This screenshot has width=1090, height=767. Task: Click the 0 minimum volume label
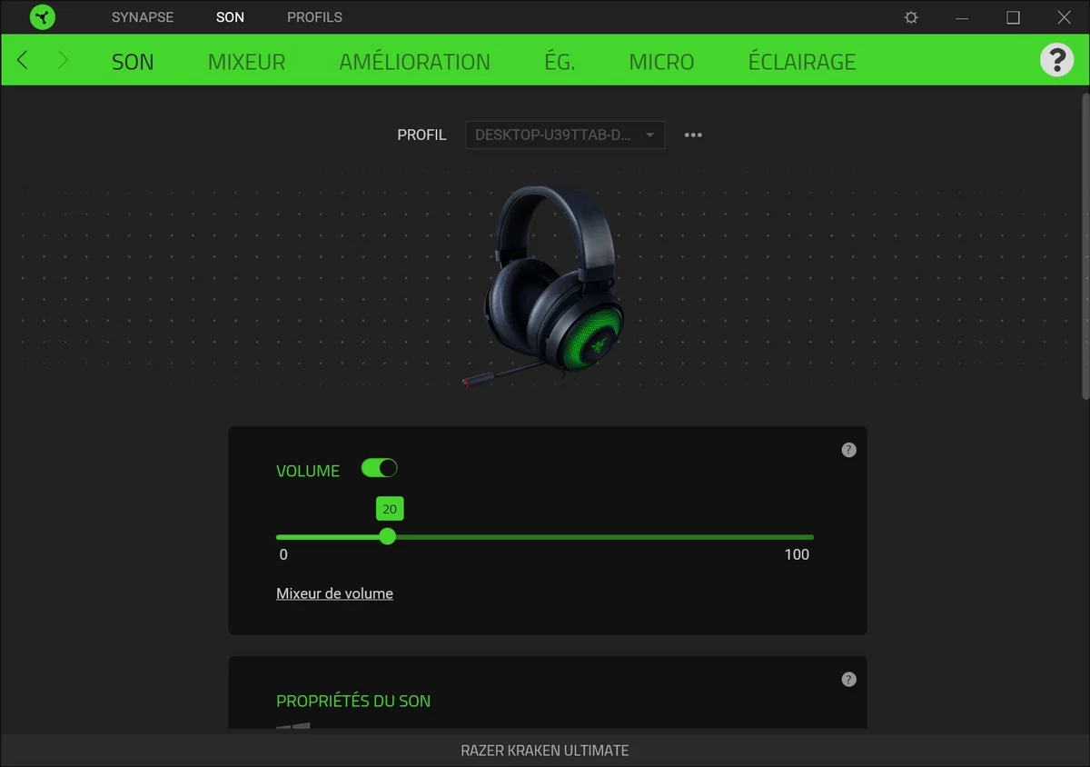283,554
